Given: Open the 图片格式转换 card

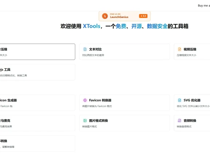Looking at the screenshot, I should click(x=124, y=123).
